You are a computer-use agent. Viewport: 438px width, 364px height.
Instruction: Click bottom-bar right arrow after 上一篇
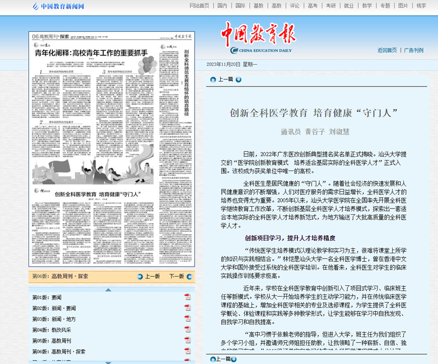coord(234,359)
